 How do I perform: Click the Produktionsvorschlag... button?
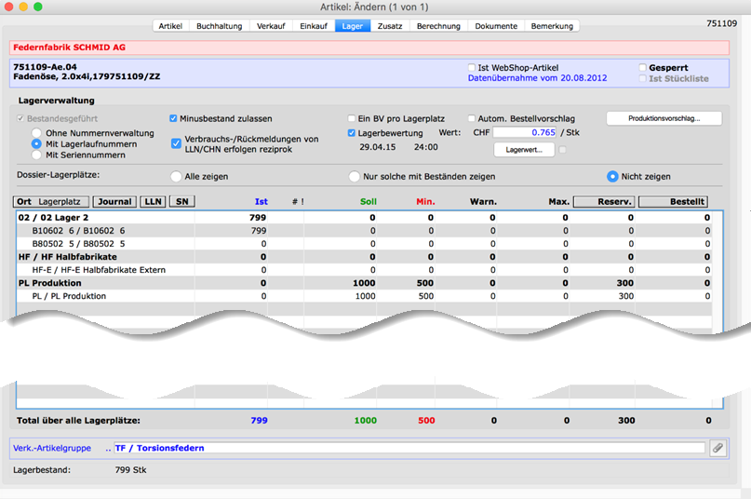pyautogui.click(x=663, y=118)
